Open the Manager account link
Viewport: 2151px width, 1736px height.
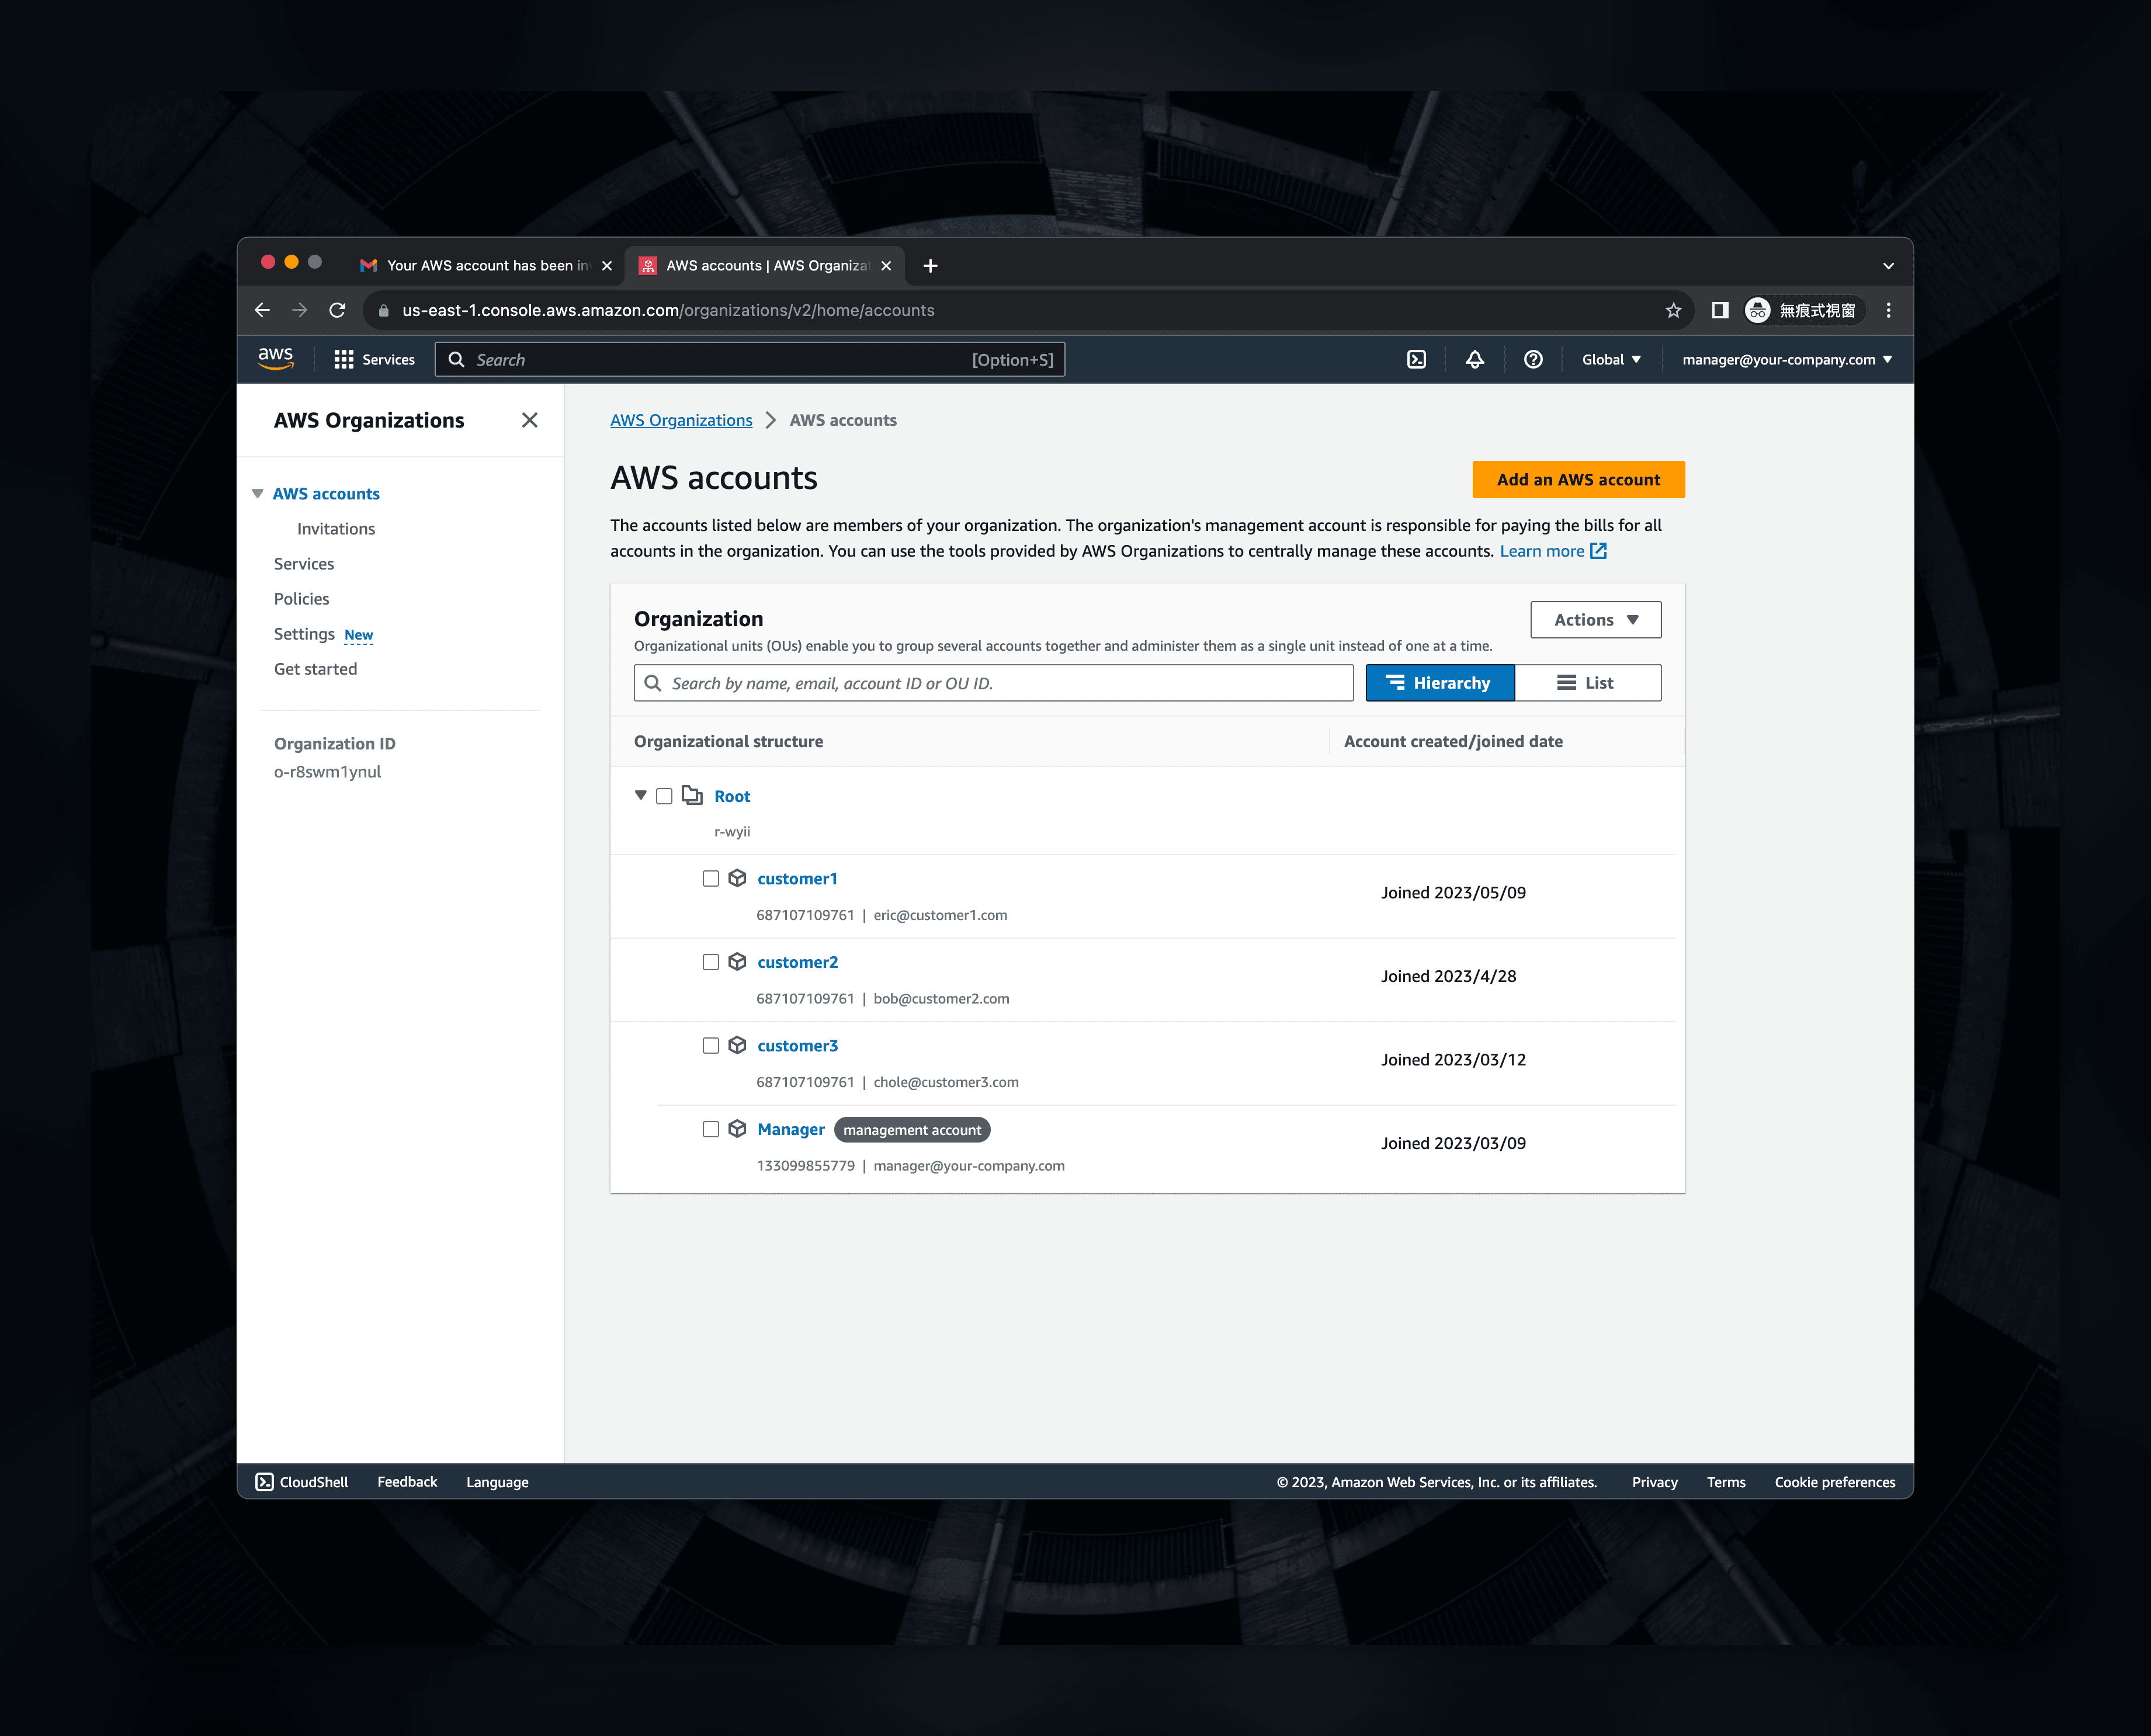791,1130
